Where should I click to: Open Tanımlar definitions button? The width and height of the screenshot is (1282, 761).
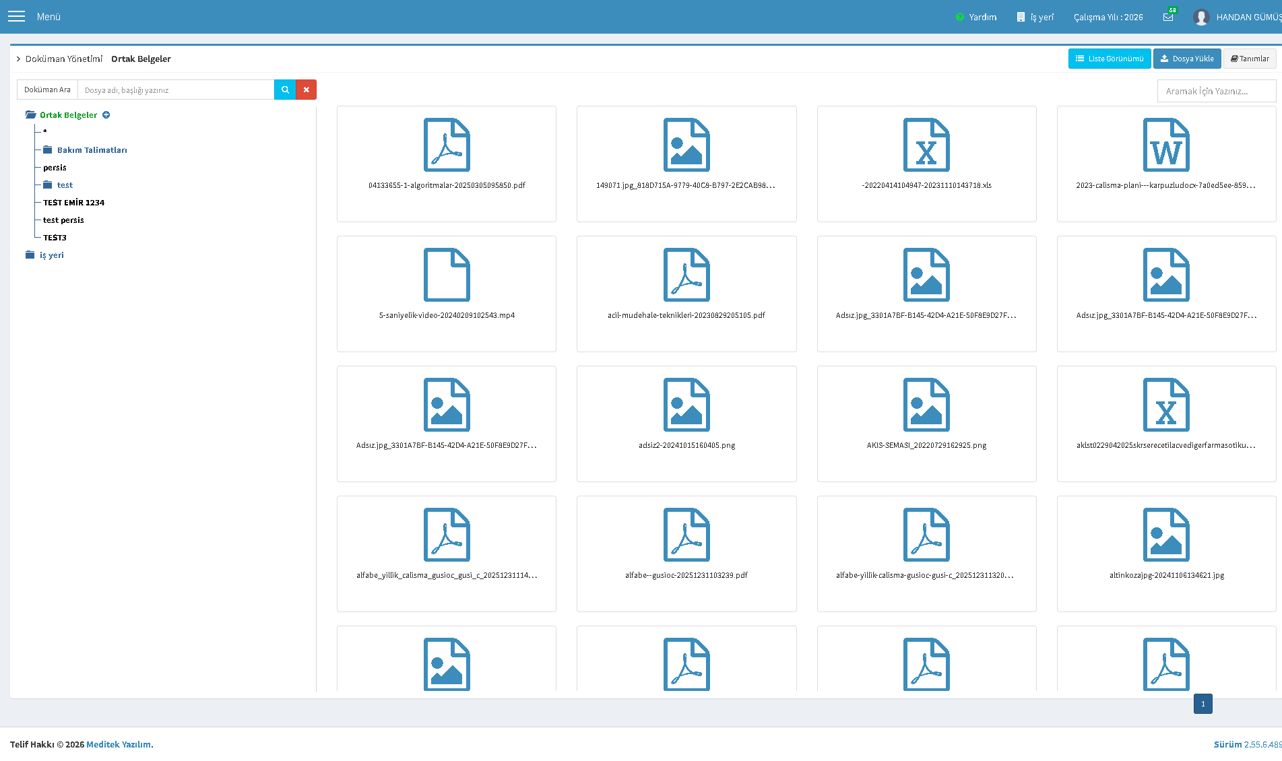[1250, 59]
